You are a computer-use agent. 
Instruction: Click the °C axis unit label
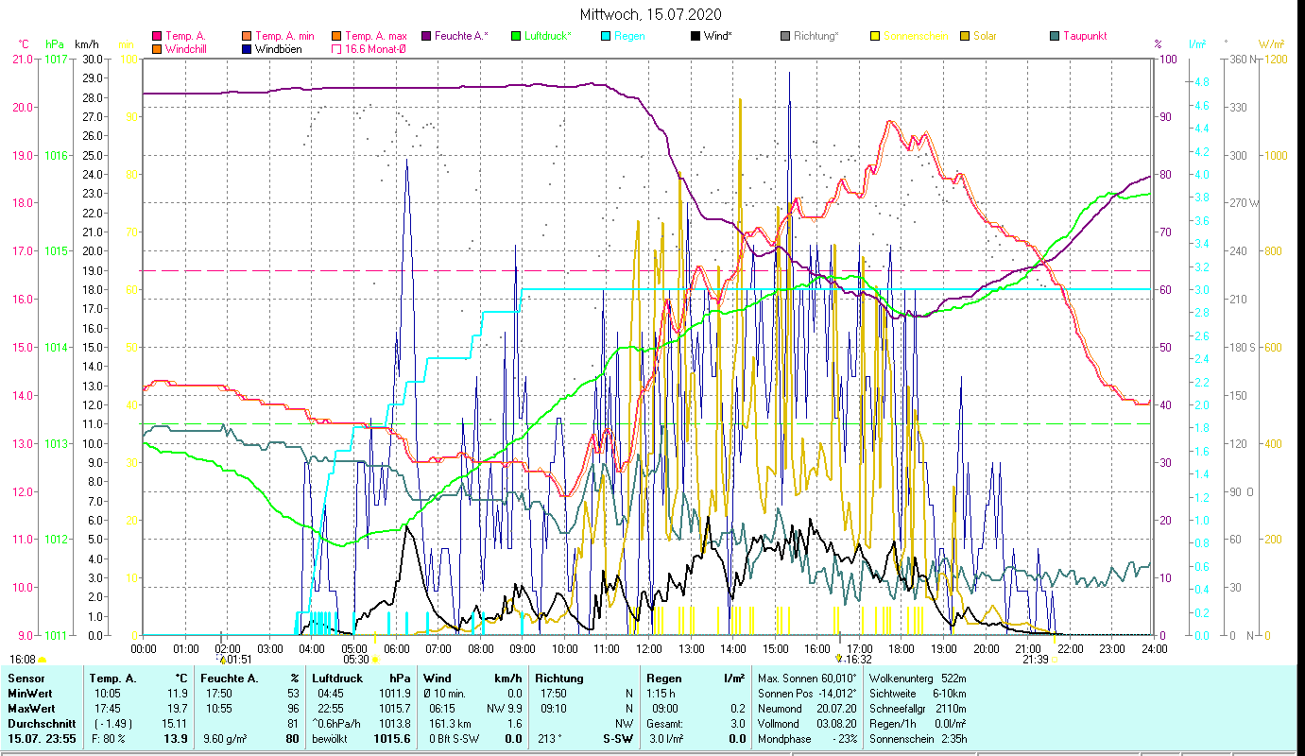click(x=26, y=44)
